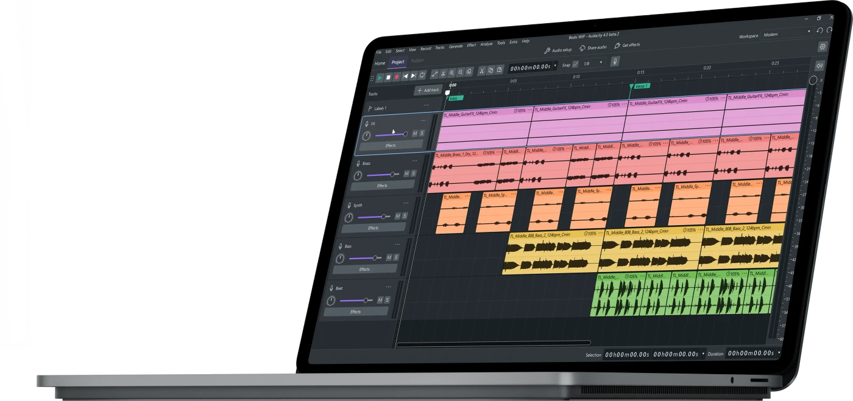This screenshot has height=401, width=853.
Task: Switch to the Project tab
Action: pos(398,62)
